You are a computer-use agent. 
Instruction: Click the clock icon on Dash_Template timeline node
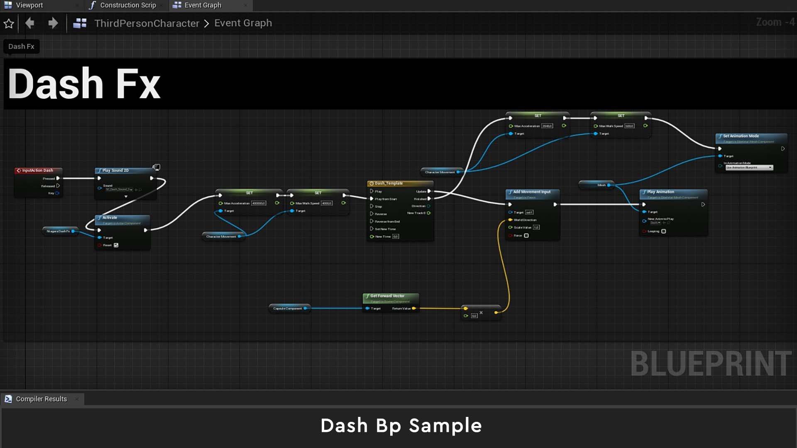pos(372,183)
